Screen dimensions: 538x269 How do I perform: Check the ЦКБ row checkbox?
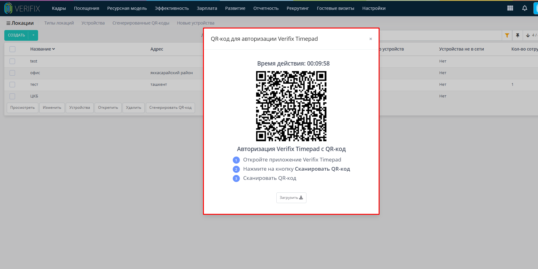point(12,96)
